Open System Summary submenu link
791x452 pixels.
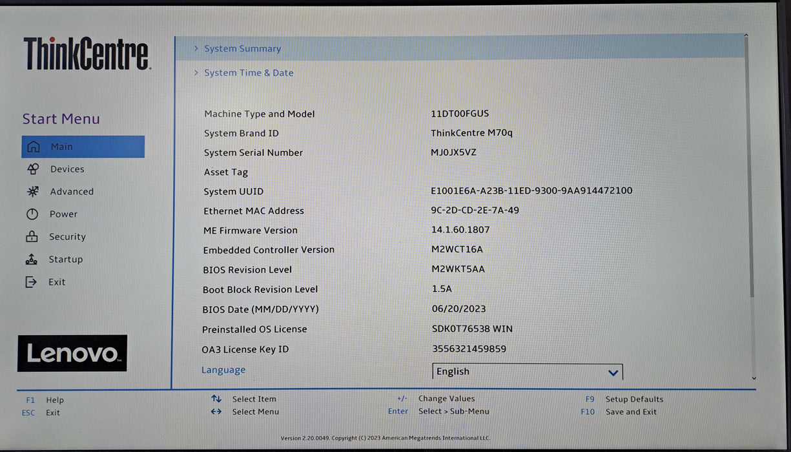(x=243, y=48)
